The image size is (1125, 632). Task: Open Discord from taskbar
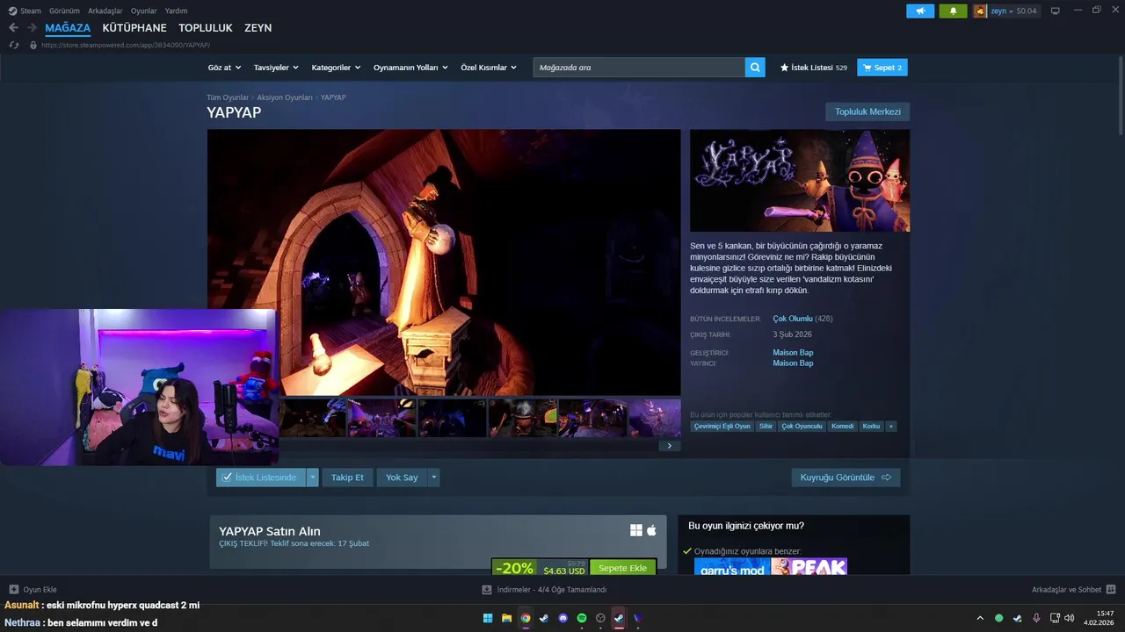563,618
